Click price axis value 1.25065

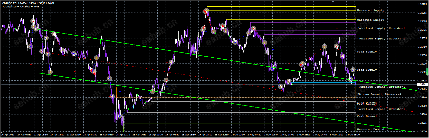click(423, 72)
